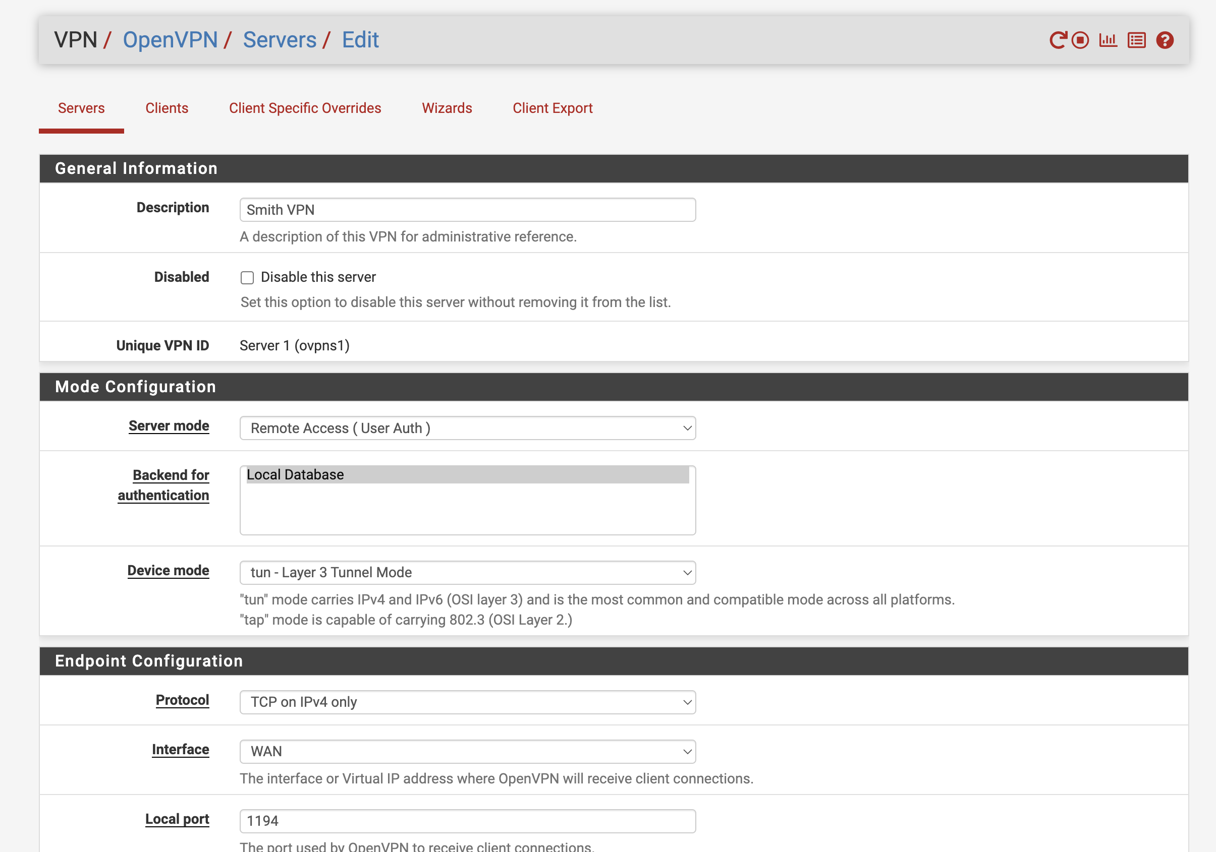Open the Protocol dropdown

point(468,702)
